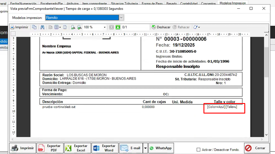Switch to Modelos/Impresion tab
275x154 pixels.
[233, 3]
